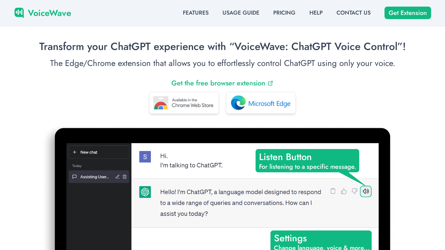The image size is (445, 250).
Task: Open the Pricing menu item
Action: (x=284, y=13)
